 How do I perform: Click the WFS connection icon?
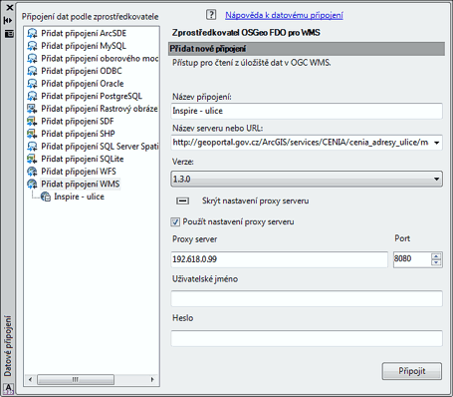point(32,172)
